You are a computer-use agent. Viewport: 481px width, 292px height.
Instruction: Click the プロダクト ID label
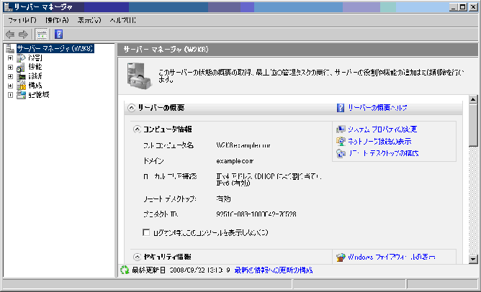point(161,214)
